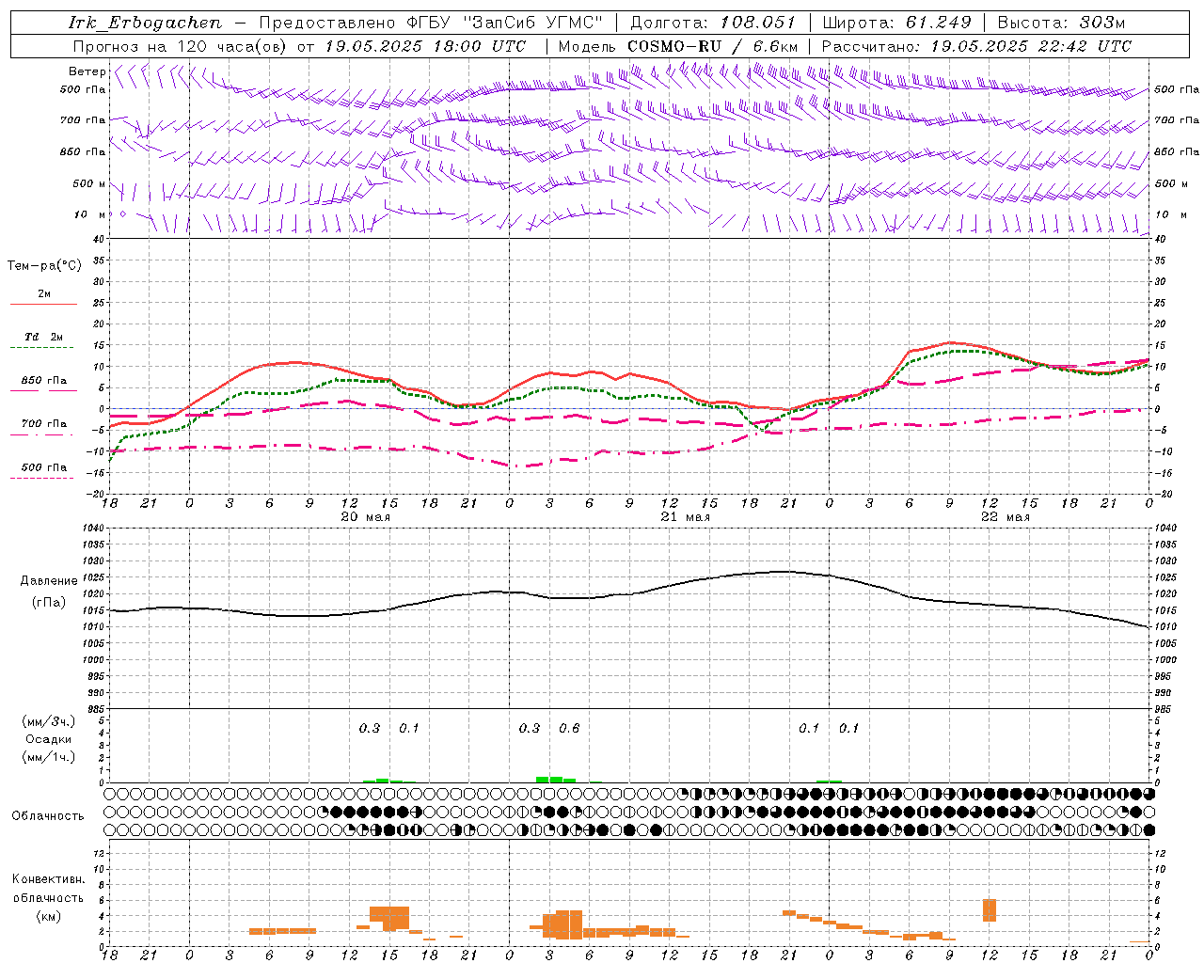This screenshot has height=963, width=1204.
Task: Select the 10 м wind level label on left
Action: pyautogui.click(x=89, y=214)
